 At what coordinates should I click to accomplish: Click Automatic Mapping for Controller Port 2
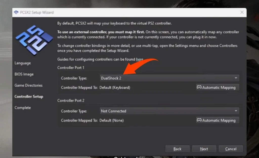[217, 120]
